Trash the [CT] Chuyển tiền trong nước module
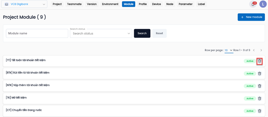The height and width of the screenshot is (117, 268). click(259, 111)
